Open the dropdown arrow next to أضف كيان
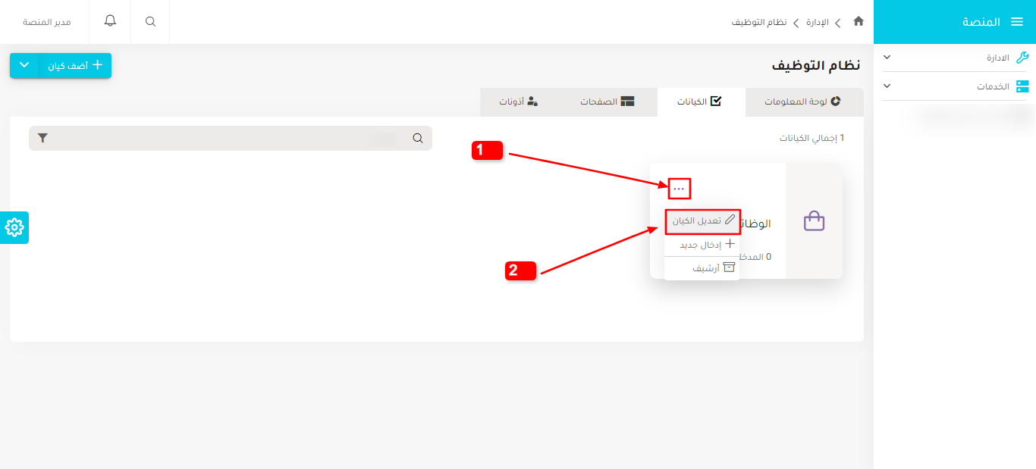 pyautogui.click(x=24, y=66)
